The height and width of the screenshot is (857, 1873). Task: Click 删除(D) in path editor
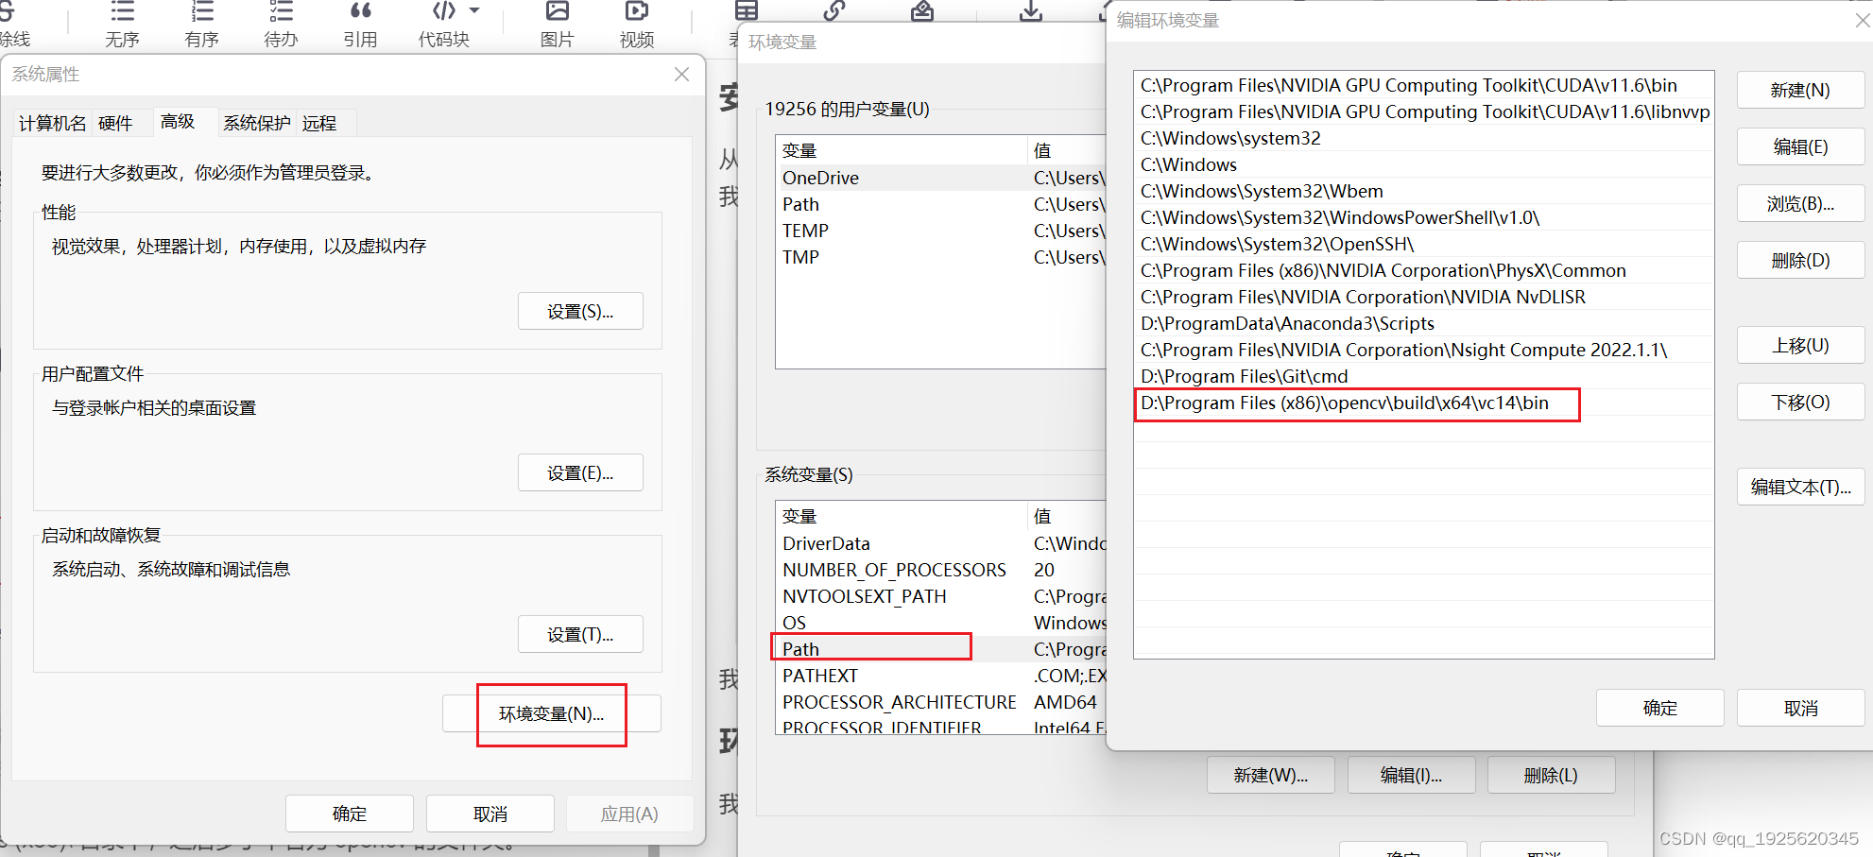coord(1800,260)
